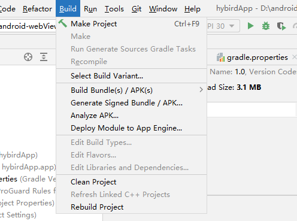297x221 pixels.
Task: Choose Build Bundle(s) / APK(s)
Action: click(132, 90)
